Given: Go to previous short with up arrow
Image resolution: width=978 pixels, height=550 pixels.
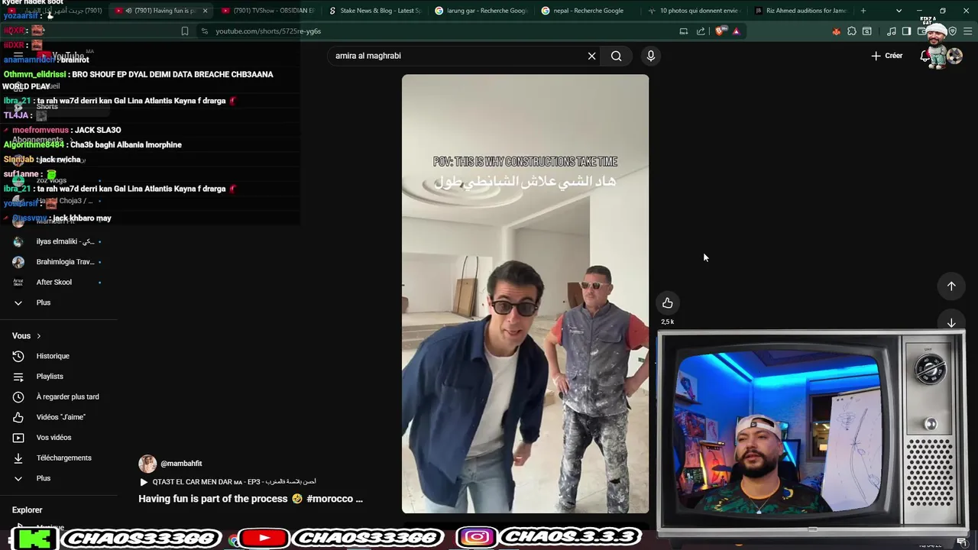Looking at the screenshot, I should point(951,286).
